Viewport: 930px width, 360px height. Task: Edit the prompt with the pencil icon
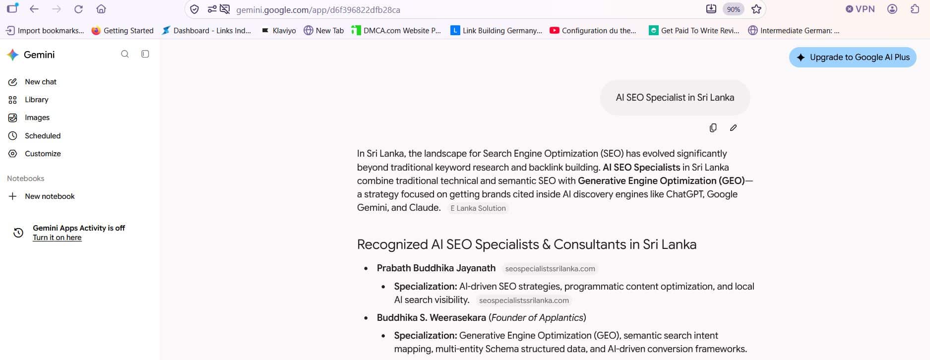[734, 128]
